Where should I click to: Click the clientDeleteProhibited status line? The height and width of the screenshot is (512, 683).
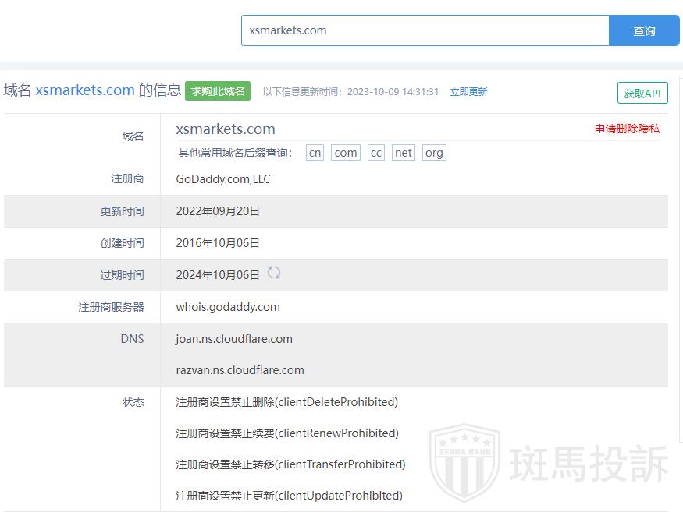[286, 402]
